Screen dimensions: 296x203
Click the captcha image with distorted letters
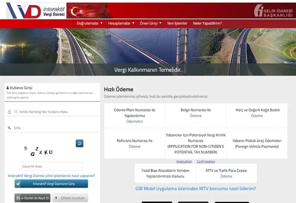(x=38, y=151)
